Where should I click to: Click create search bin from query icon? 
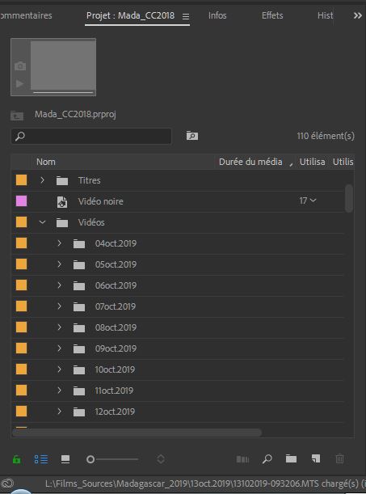[x=192, y=136]
